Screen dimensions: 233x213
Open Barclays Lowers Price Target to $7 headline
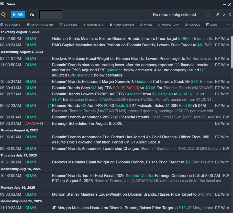[x=121, y=59]
